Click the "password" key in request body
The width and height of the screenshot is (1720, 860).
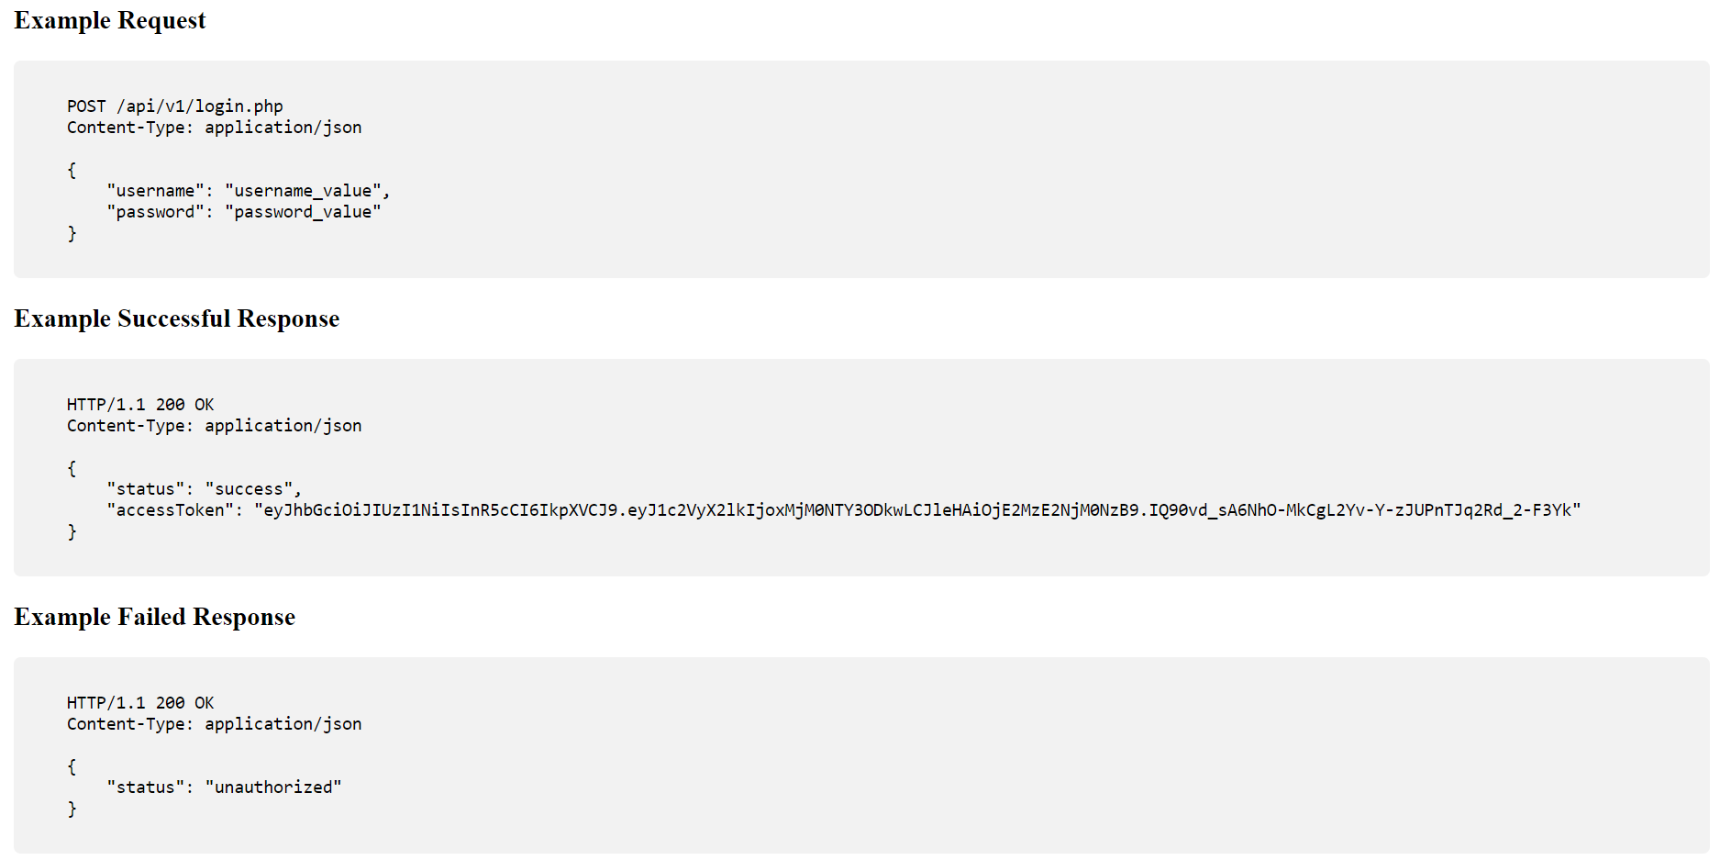(x=155, y=212)
